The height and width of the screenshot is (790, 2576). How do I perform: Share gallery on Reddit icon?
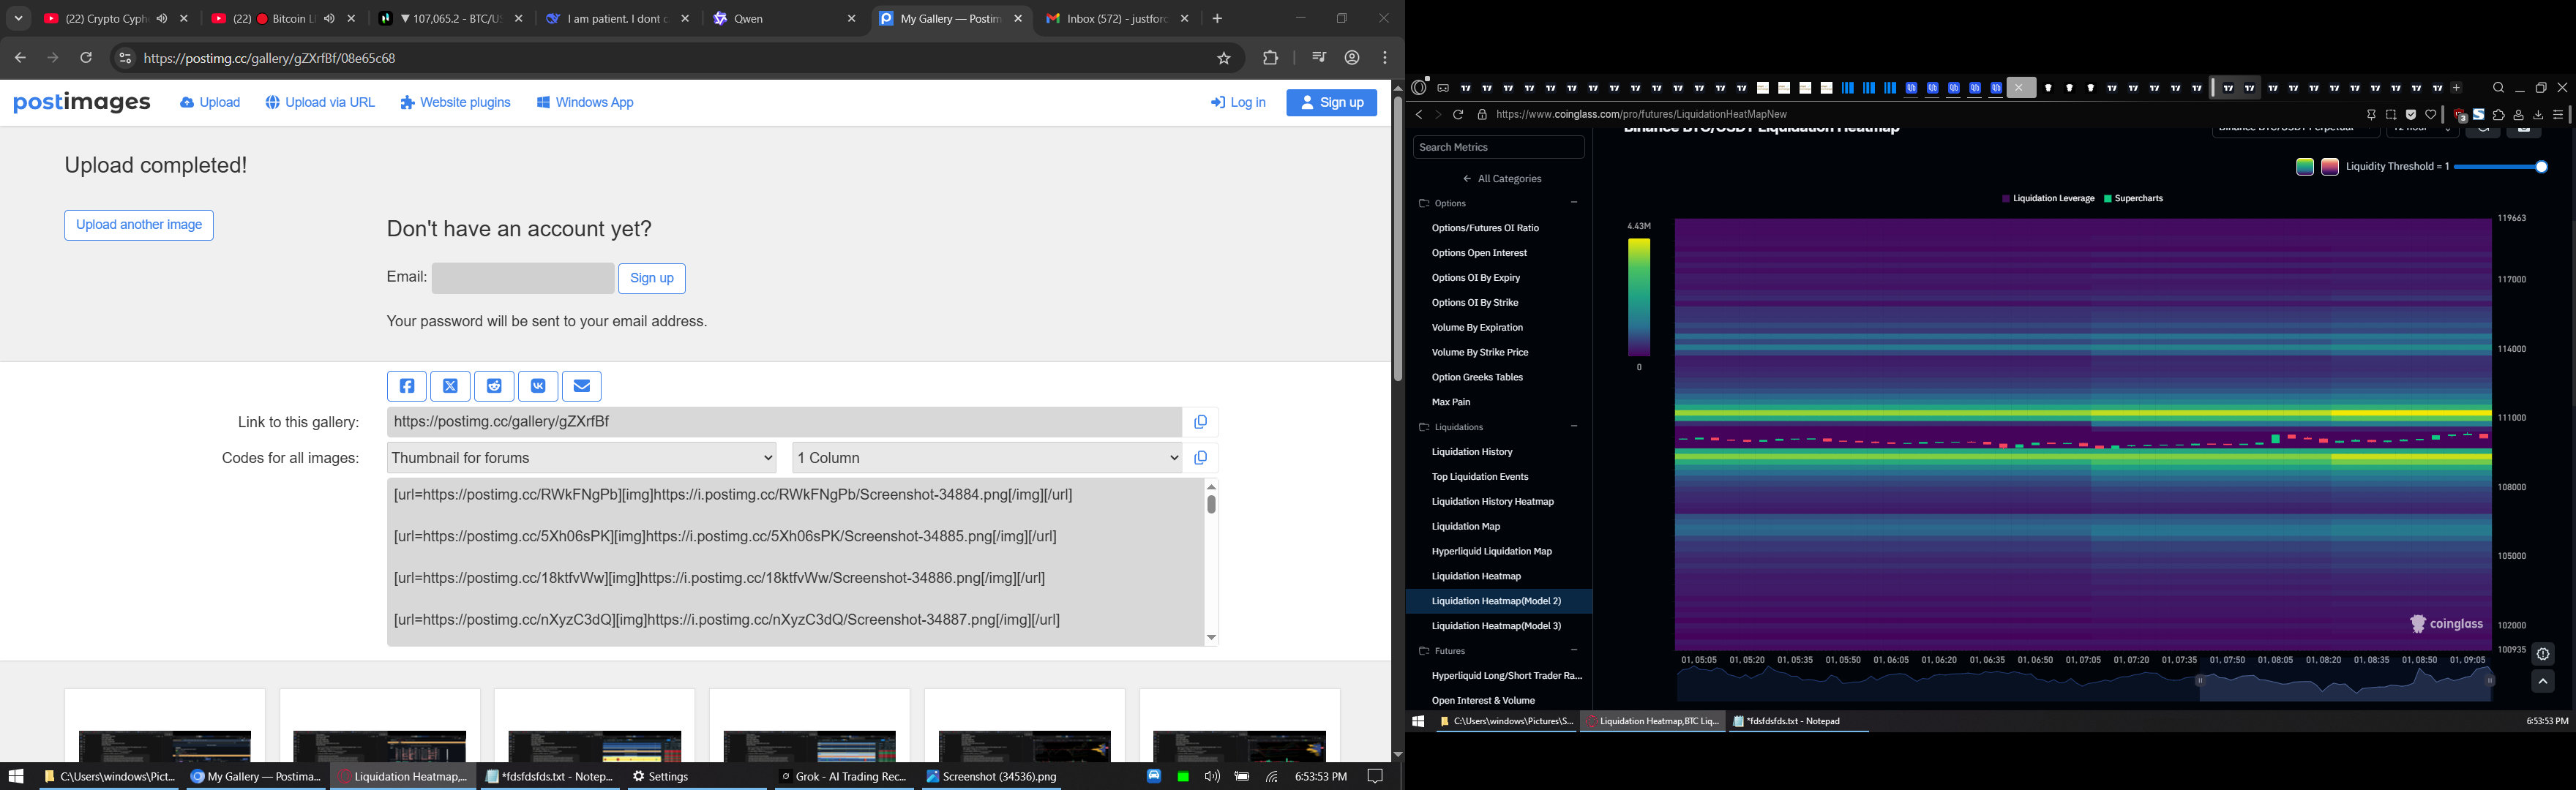pyautogui.click(x=494, y=386)
